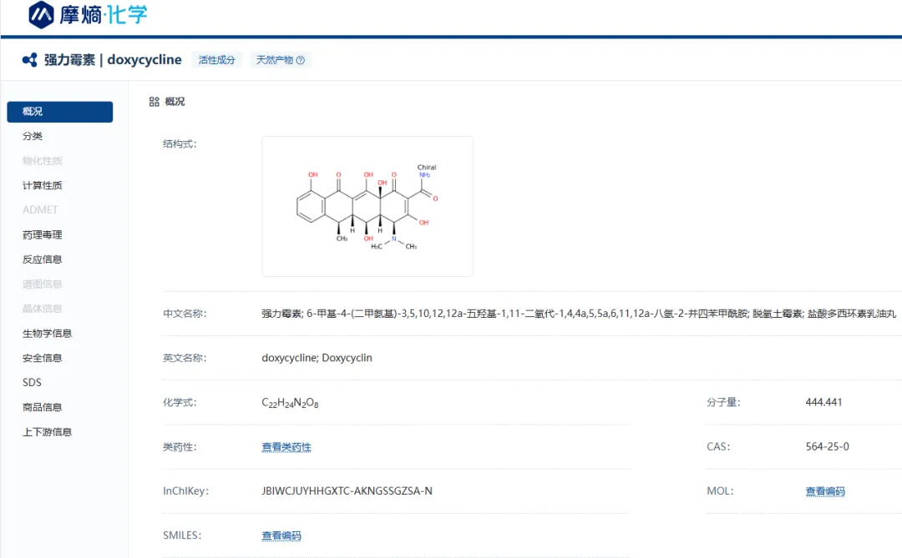This screenshot has width=902, height=558.
Task: Jump to 反应信息 section
Action: pyautogui.click(x=43, y=259)
